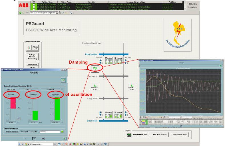Tick the checkbox of the F_L_BSP_CP1 alarm row

[34, 9]
